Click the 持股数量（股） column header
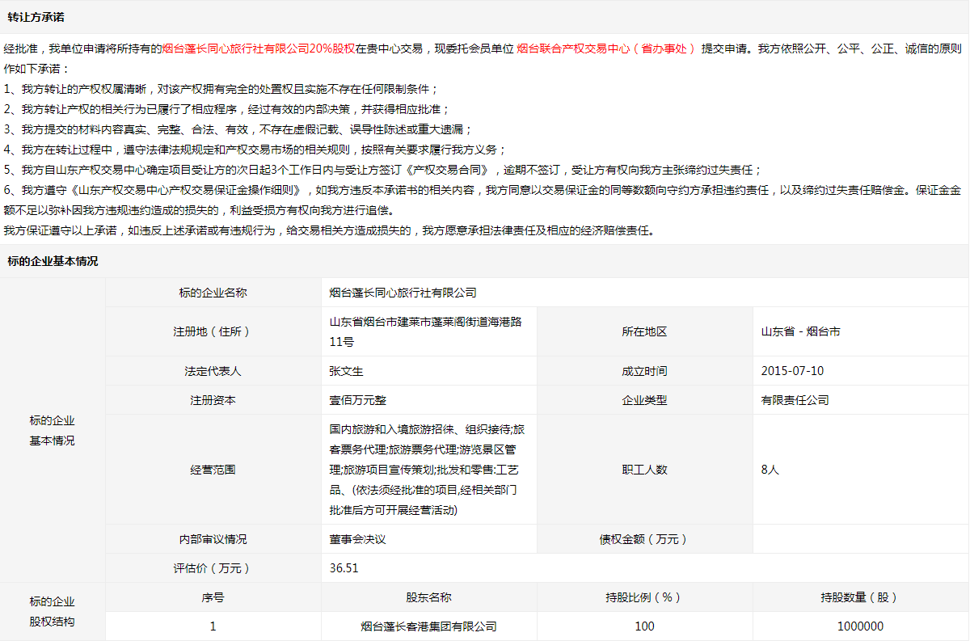970x641 pixels. point(861,597)
